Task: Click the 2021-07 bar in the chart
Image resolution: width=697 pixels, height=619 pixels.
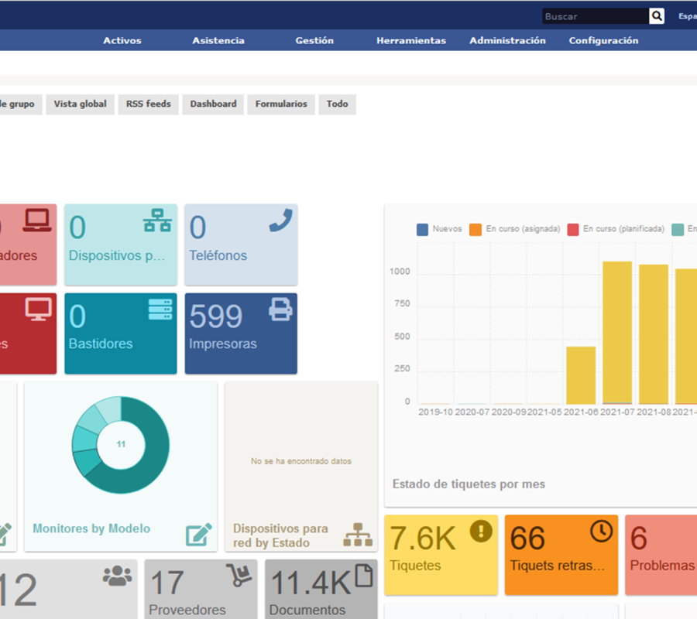Action: [617, 333]
